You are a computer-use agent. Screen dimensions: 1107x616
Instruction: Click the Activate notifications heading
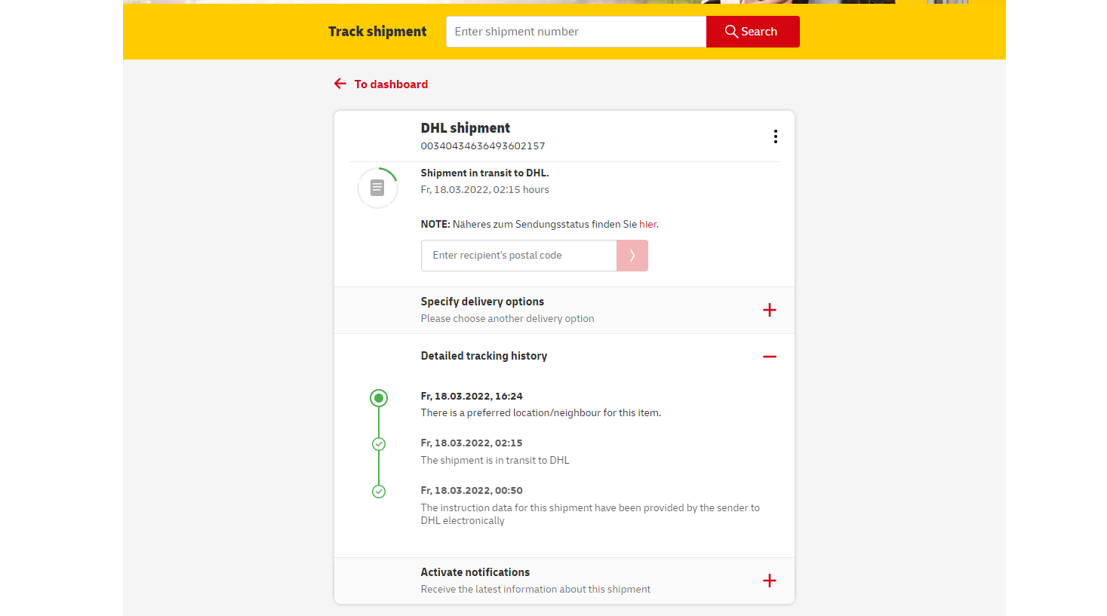(475, 572)
